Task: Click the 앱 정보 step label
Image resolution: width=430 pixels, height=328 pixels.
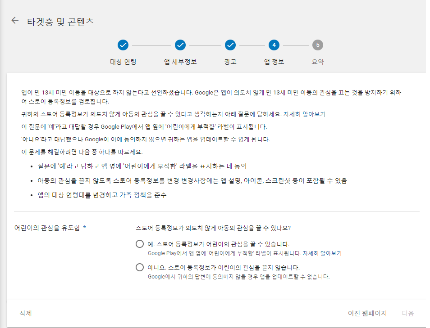Action: click(274, 62)
